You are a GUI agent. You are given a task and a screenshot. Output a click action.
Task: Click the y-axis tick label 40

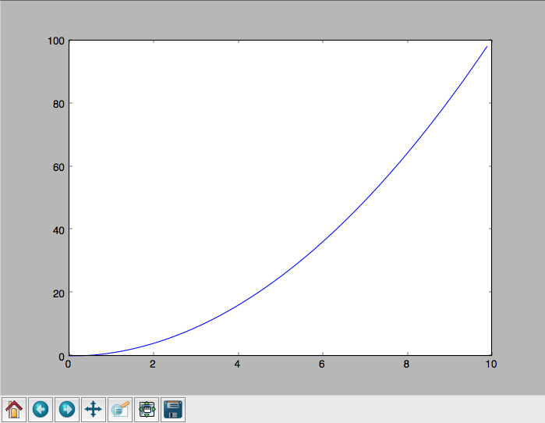click(58, 229)
